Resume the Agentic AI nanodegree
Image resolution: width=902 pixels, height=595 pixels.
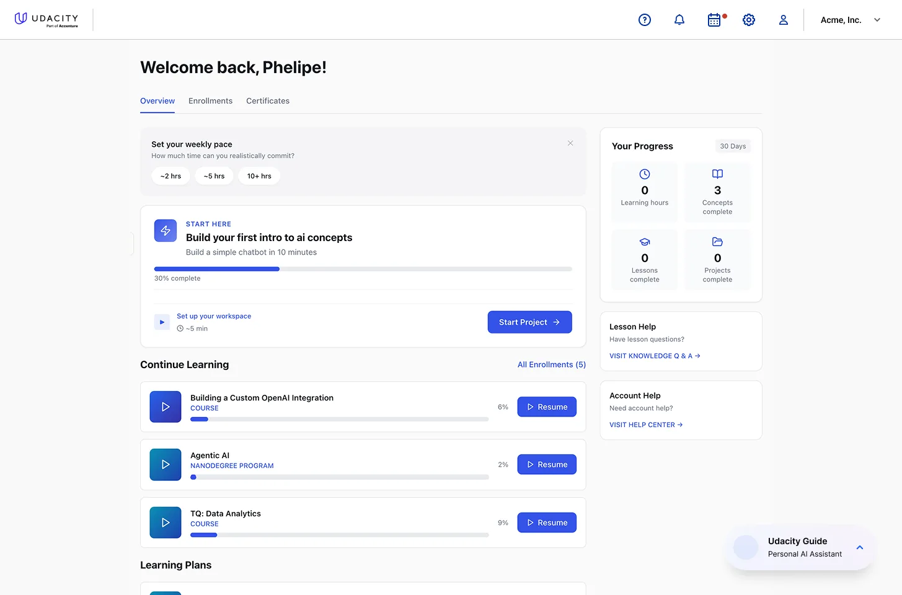[547, 465]
